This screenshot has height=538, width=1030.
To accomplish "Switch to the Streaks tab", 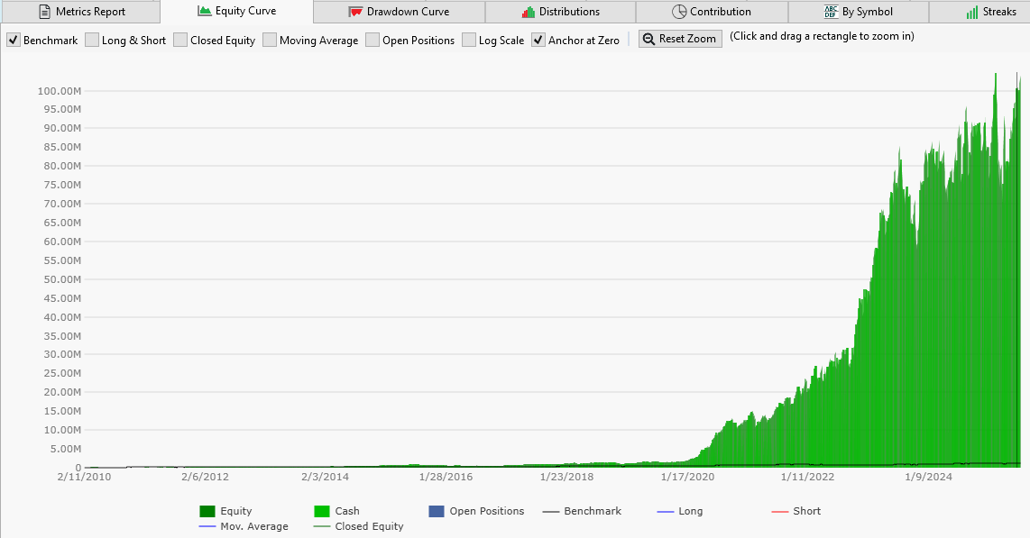I will click(x=979, y=12).
